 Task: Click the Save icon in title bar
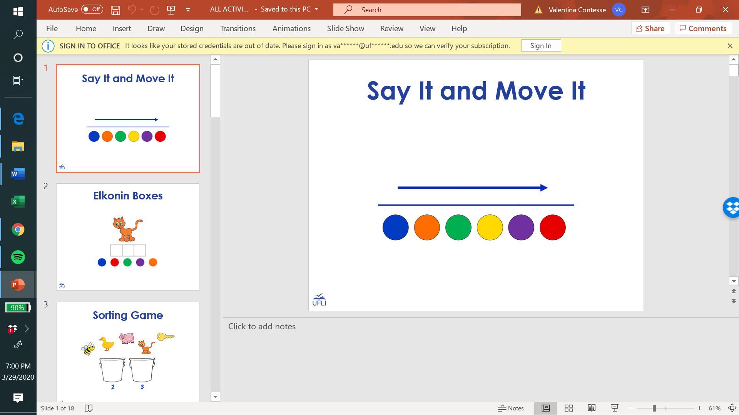(115, 10)
